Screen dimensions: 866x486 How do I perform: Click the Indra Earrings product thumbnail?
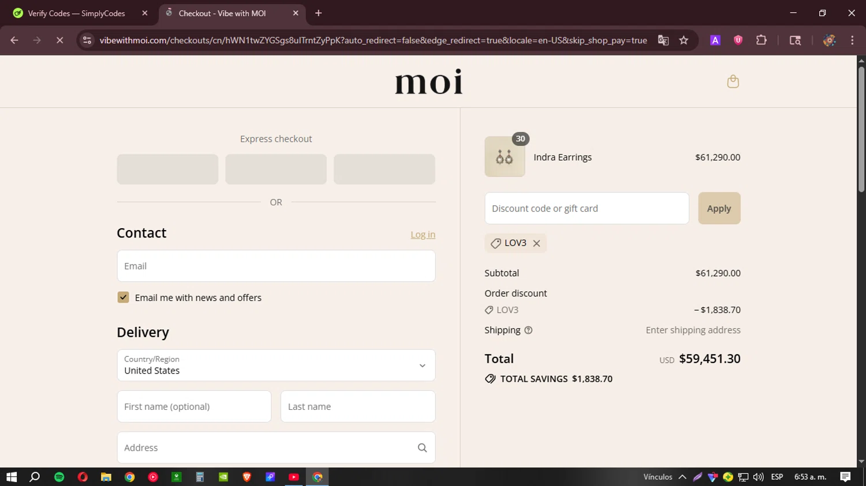pyautogui.click(x=505, y=156)
